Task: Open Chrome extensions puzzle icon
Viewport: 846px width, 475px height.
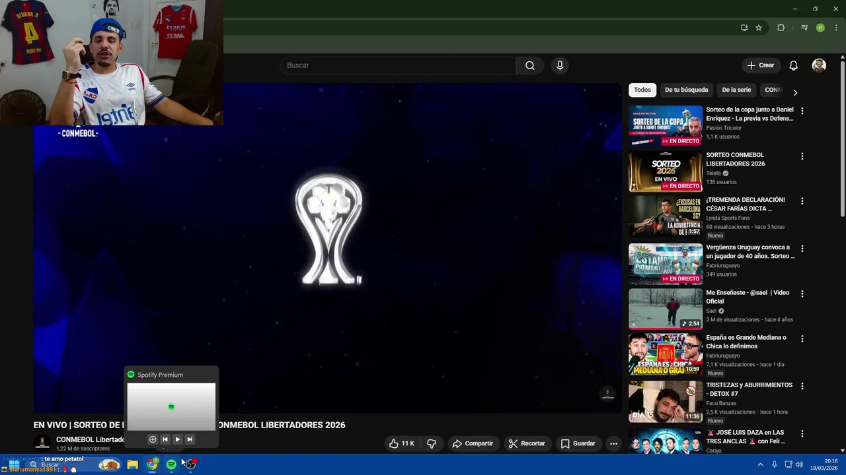Action: (x=781, y=28)
